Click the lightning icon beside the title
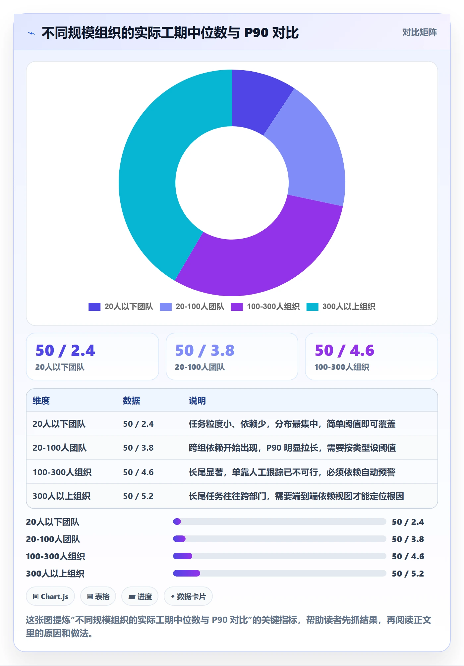This screenshot has width=464, height=666. point(31,33)
